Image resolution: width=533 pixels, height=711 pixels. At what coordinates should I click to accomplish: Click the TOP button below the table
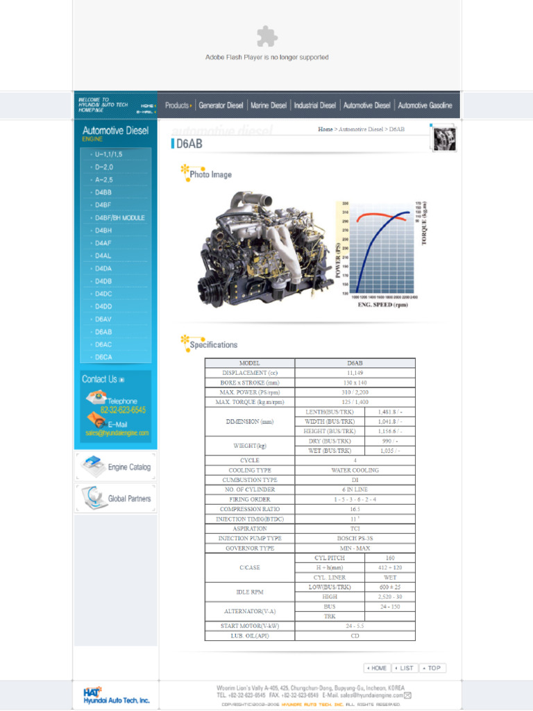[x=432, y=668]
